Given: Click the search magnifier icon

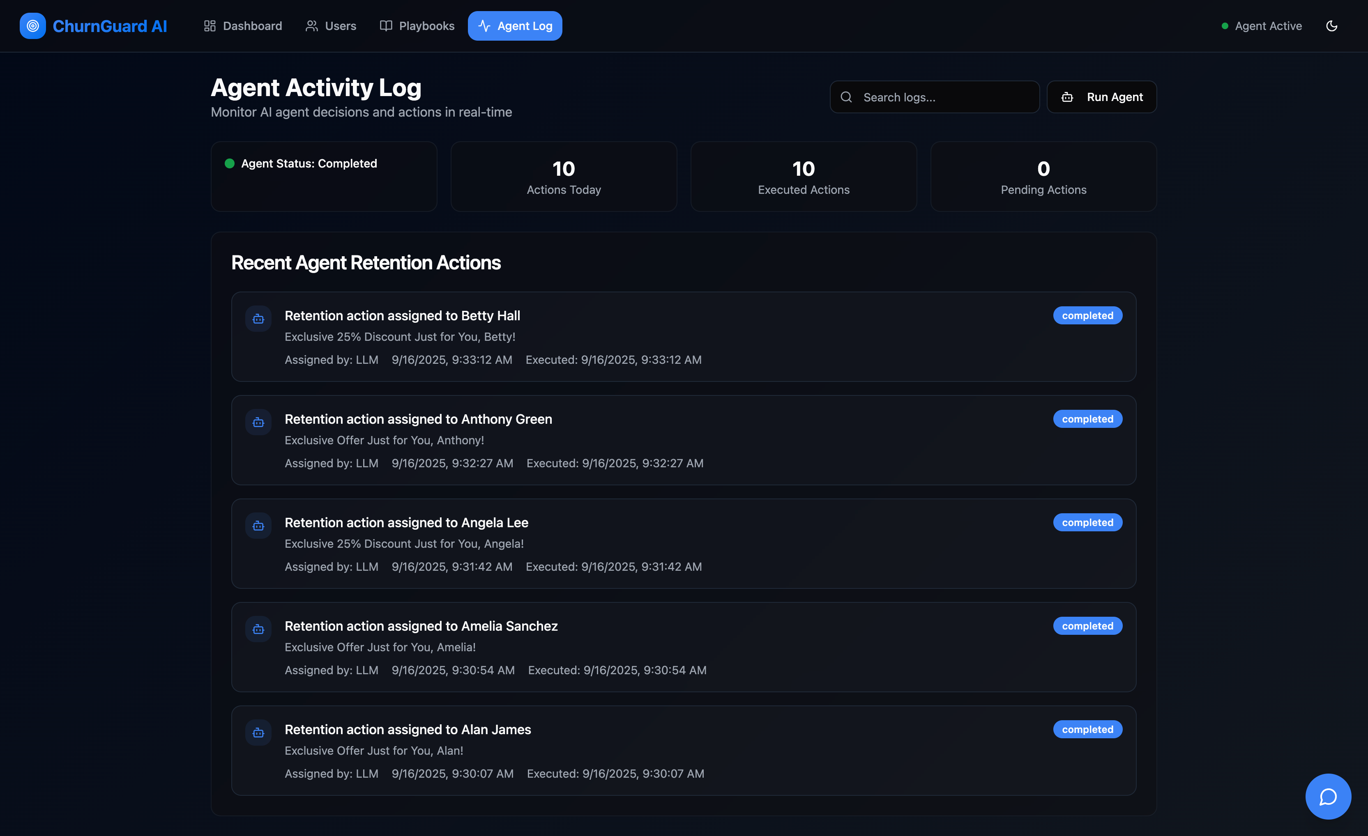Looking at the screenshot, I should click(x=846, y=97).
